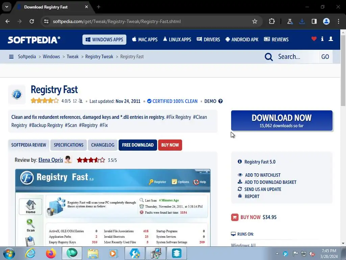Click the search magnifier icon
Screen dimensions: 346x260
click(269, 57)
